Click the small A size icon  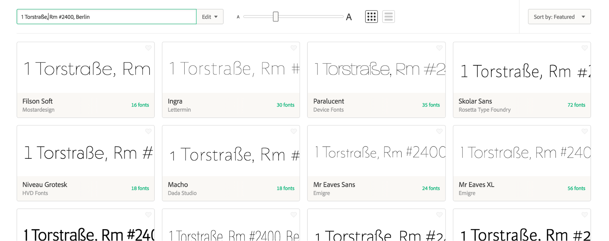click(x=238, y=17)
